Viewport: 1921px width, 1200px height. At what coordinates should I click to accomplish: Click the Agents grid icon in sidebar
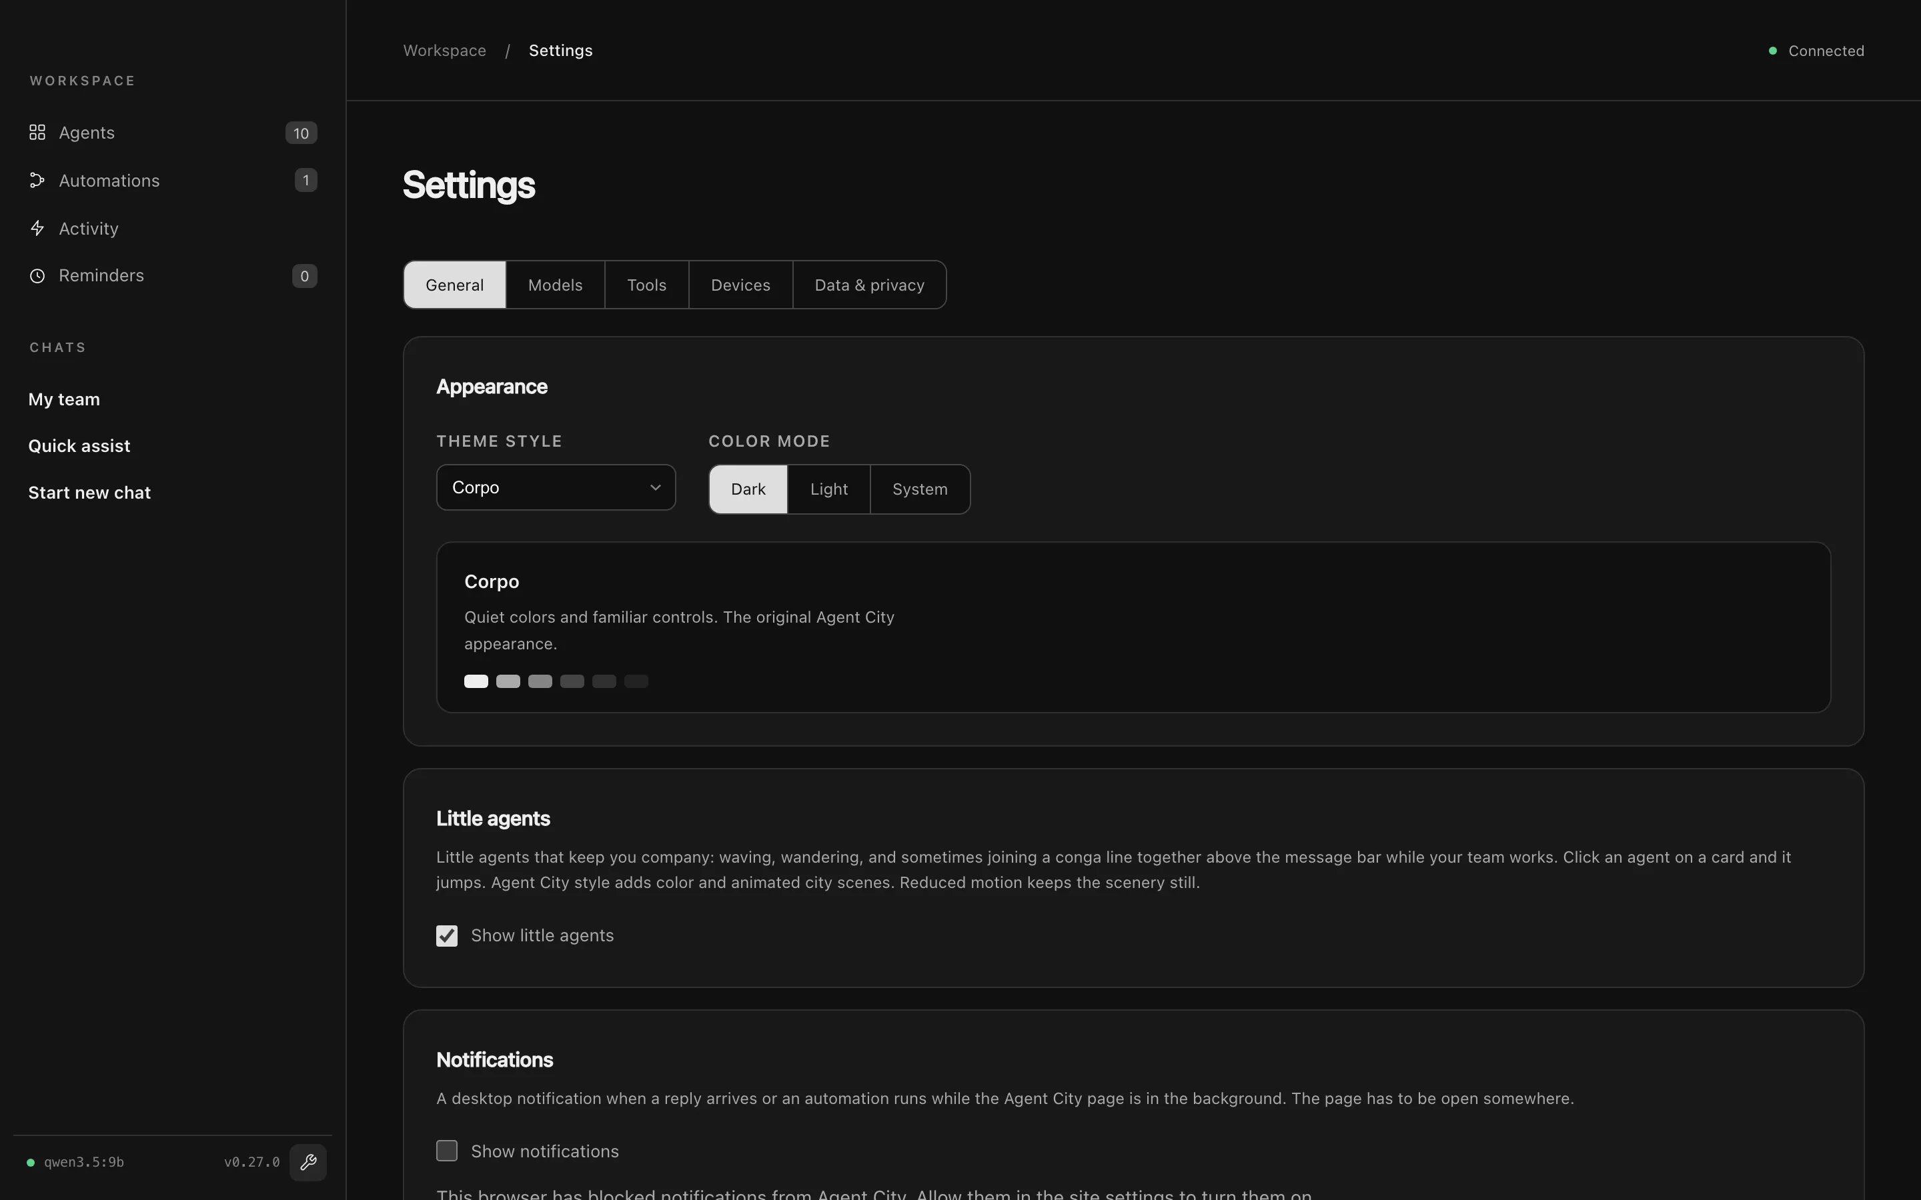tap(37, 133)
